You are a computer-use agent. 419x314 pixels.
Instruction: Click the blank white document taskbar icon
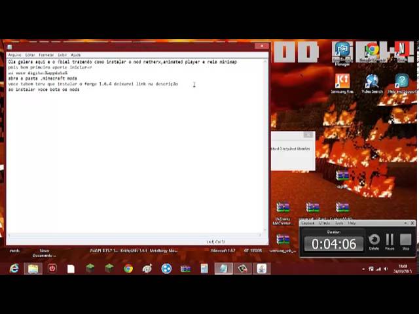click(71, 269)
